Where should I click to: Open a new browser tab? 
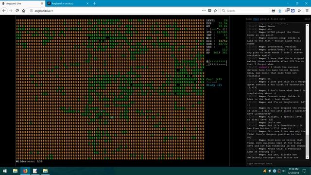[94, 3]
